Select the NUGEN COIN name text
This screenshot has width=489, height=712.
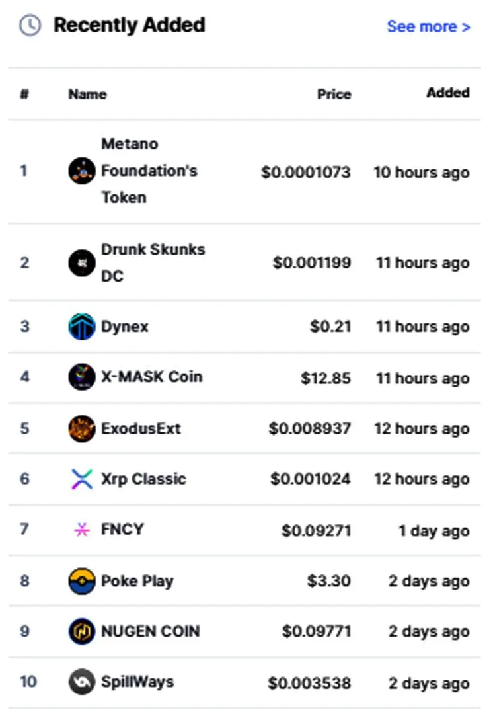point(150,631)
